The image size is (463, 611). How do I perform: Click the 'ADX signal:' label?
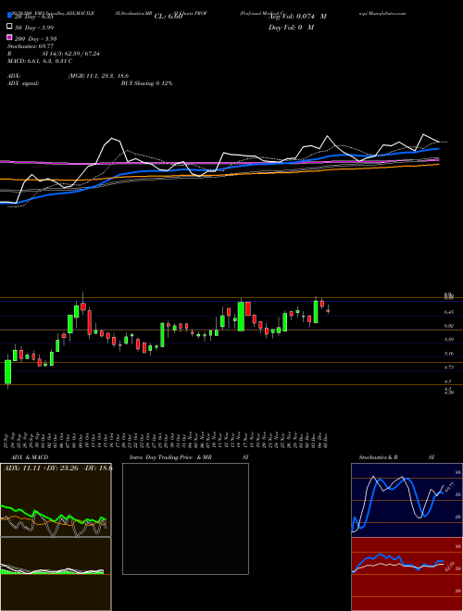[22, 83]
